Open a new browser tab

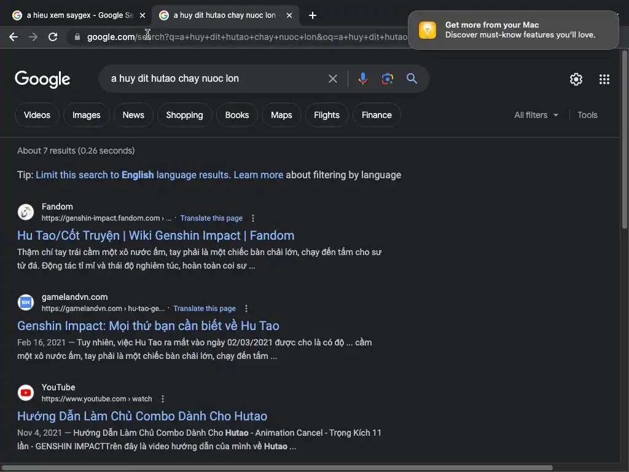313,15
